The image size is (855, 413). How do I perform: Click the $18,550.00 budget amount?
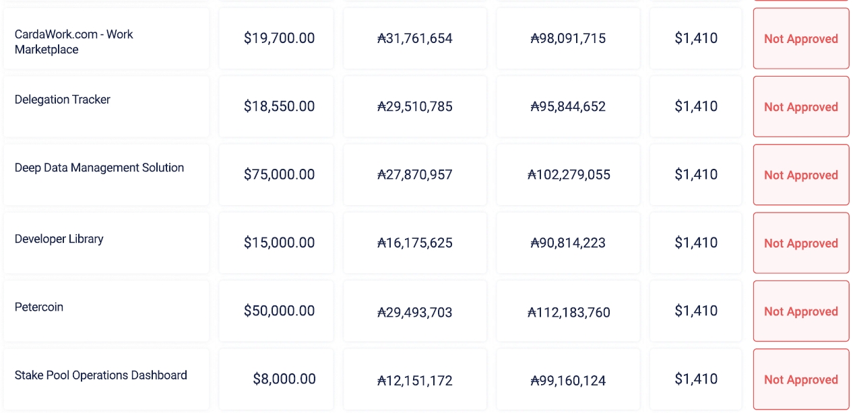(279, 106)
